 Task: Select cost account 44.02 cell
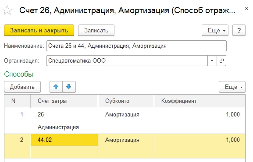coord(64,140)
